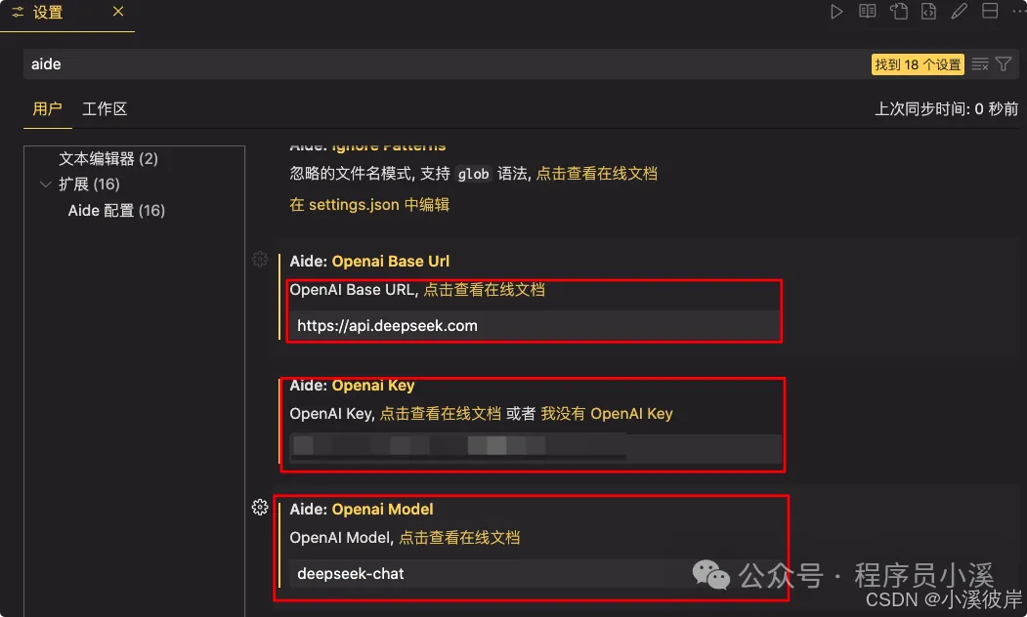Click gear icon beside Openai Model setting
The height and width of the screenshot is (617, 1027).
coord(260,507)
